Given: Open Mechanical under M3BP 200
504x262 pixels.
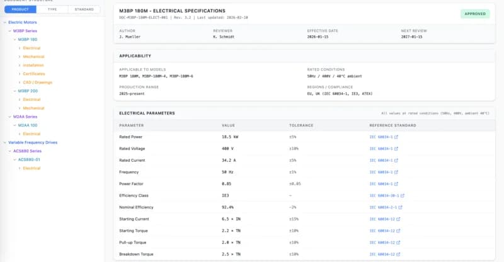Looking at the screenshot, I should [x=33, y=108].
